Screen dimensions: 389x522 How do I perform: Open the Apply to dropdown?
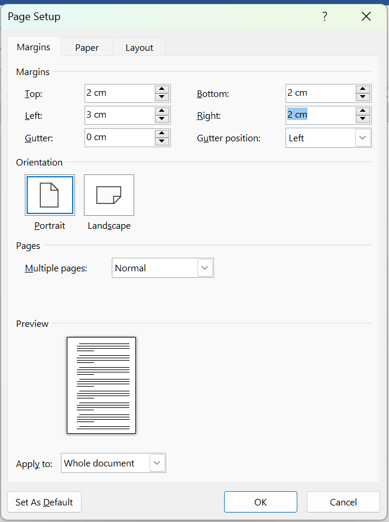157,463
